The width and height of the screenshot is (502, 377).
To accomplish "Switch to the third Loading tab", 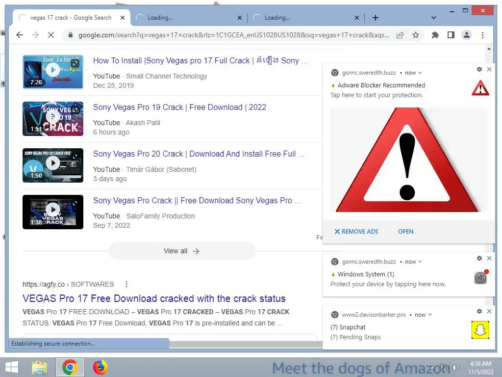I will click(x=306, y=18).
